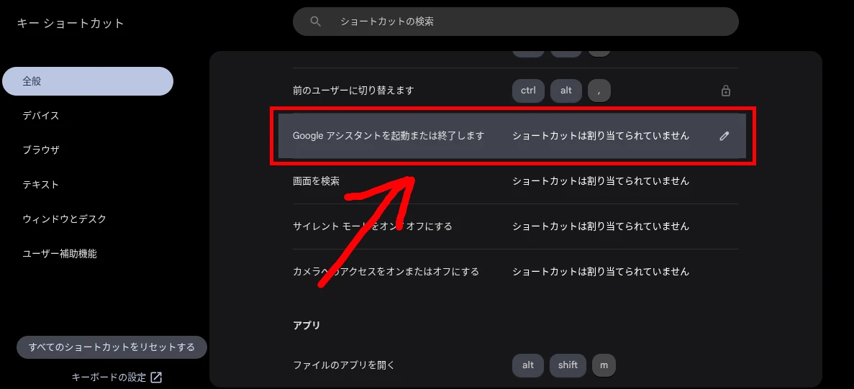Click the pencil edit icon for Google アシスタント

[x=724, y=136]
